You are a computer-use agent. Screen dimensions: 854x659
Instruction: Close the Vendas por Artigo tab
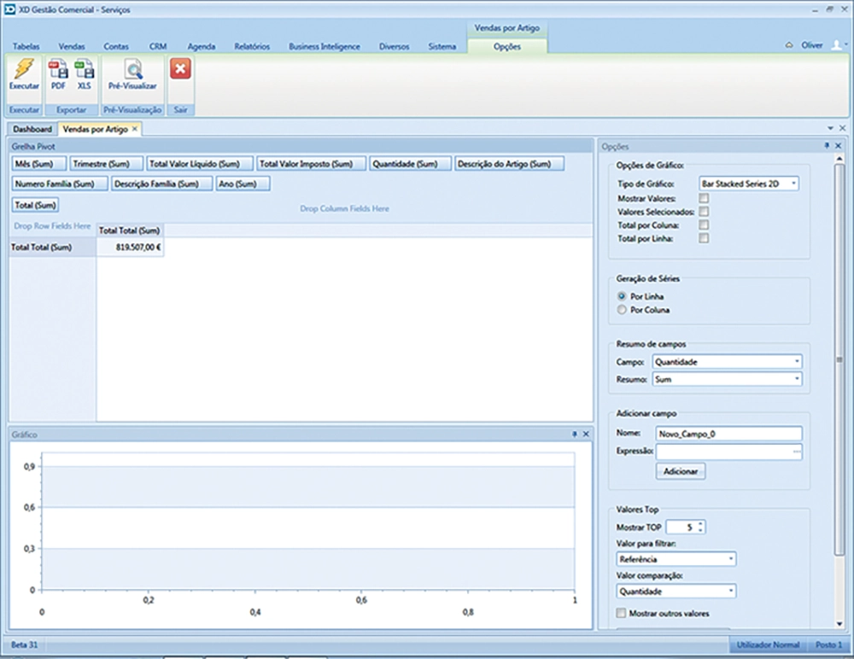134,129
